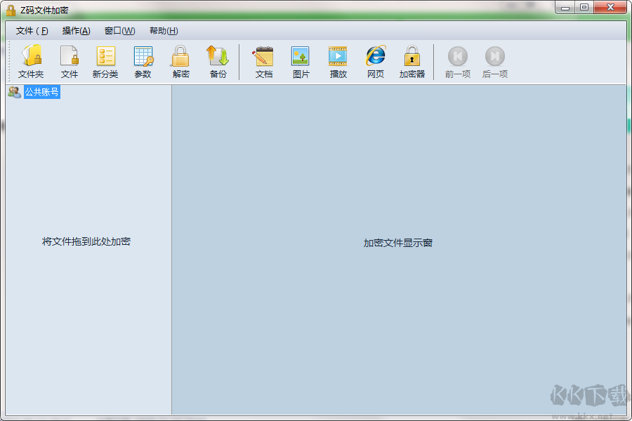Image resolution: width=632 pixels, height=421 pixels.
Task: Go to previous item with 前一项
Action: tap(457, 62)
